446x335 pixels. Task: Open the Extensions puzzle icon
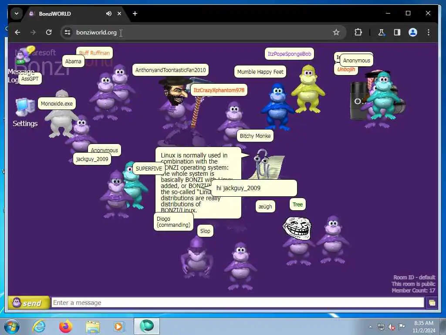click(358, 32)
